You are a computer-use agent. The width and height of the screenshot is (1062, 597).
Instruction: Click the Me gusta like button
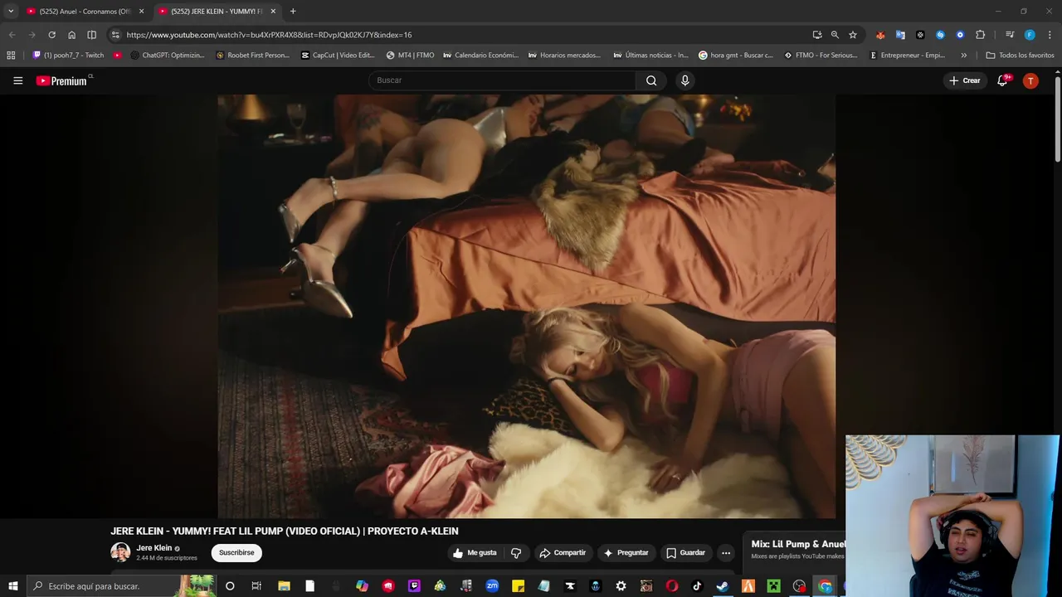coord(475,553)
